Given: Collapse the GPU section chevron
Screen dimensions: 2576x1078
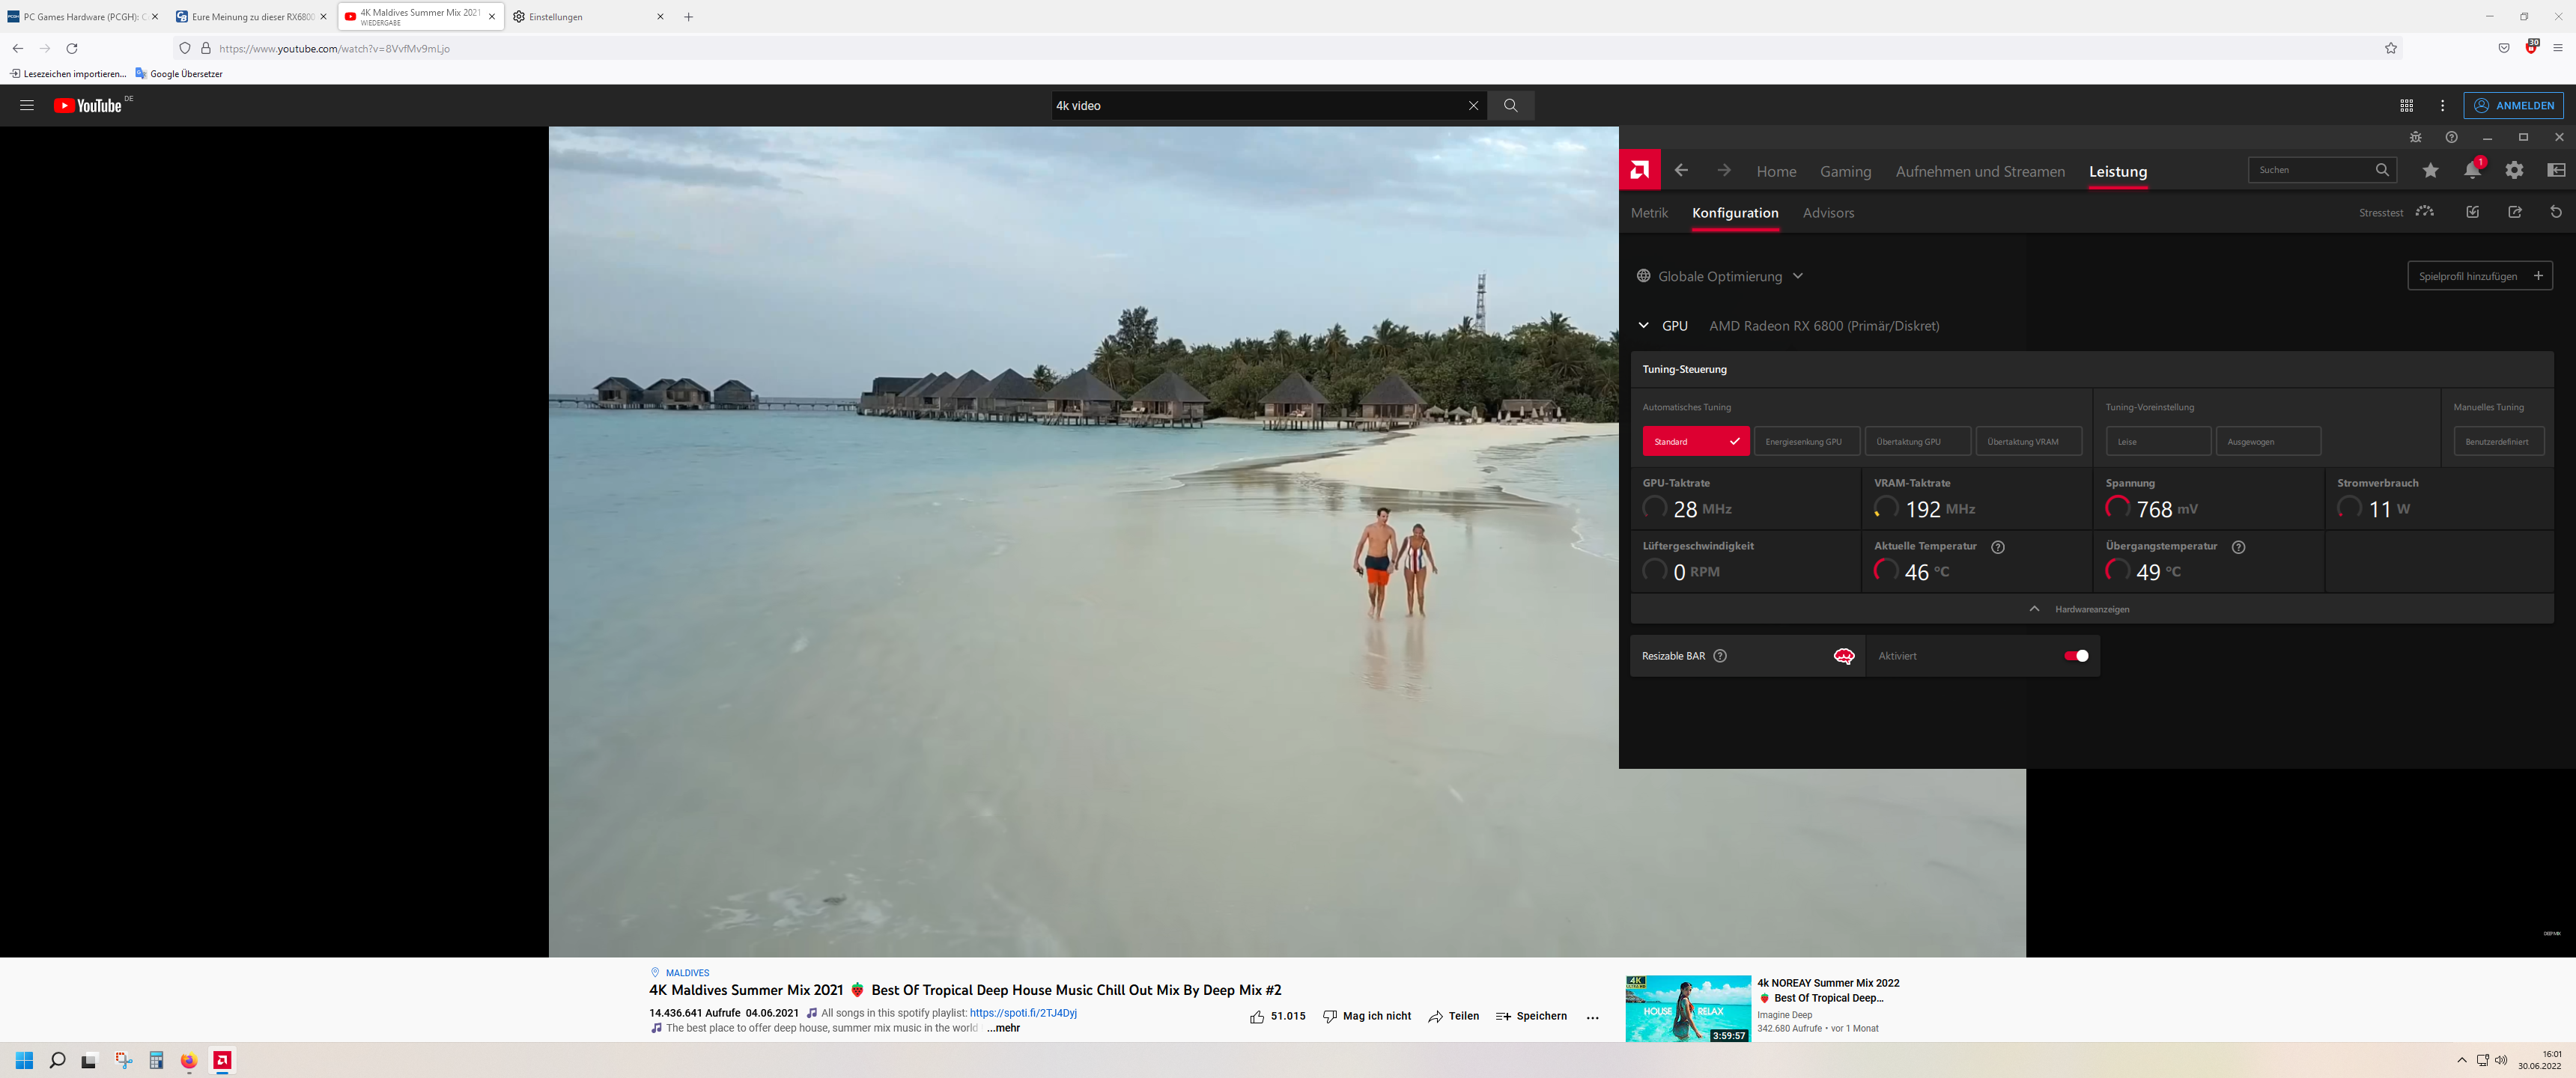Looking at the screenshot, I should point(1643,326).
